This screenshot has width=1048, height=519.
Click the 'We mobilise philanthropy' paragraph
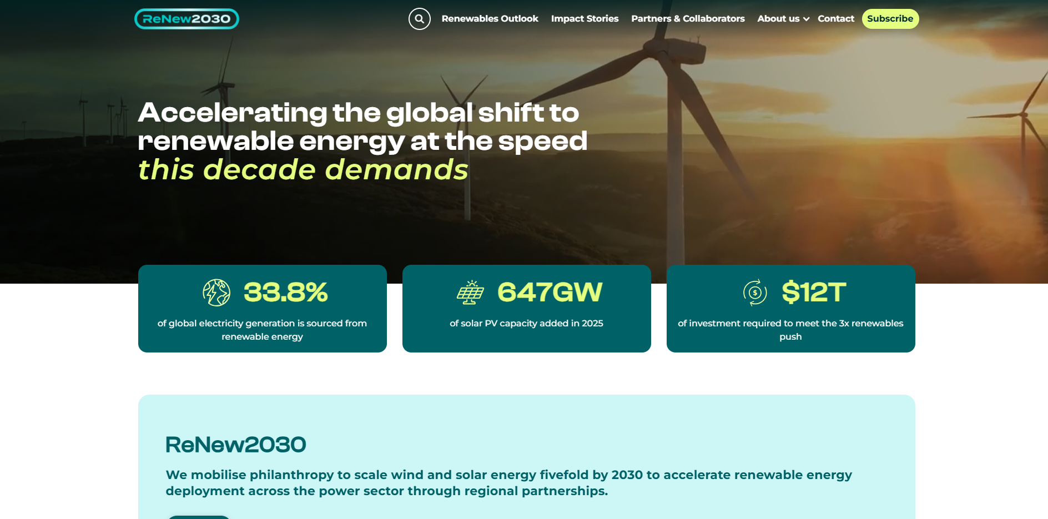point(509,483)
